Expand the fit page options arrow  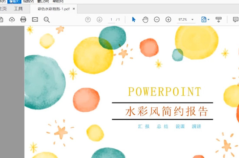[x=209, y=19]
